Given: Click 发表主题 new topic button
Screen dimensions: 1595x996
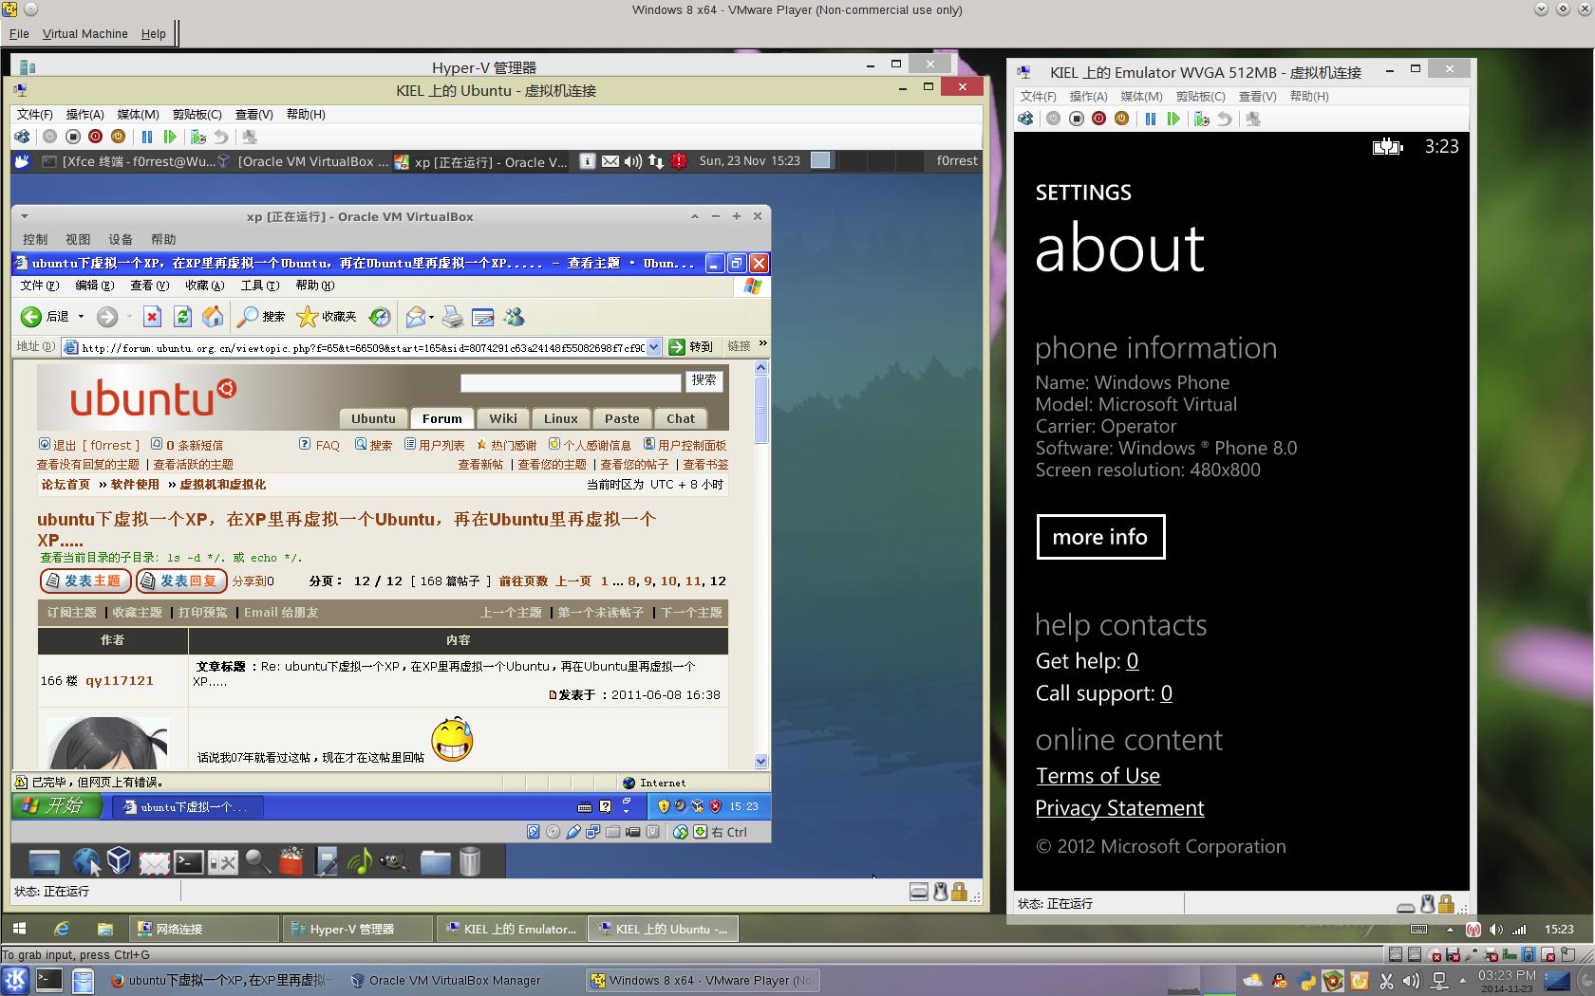Looking at the screenshot, I should 85,581.
